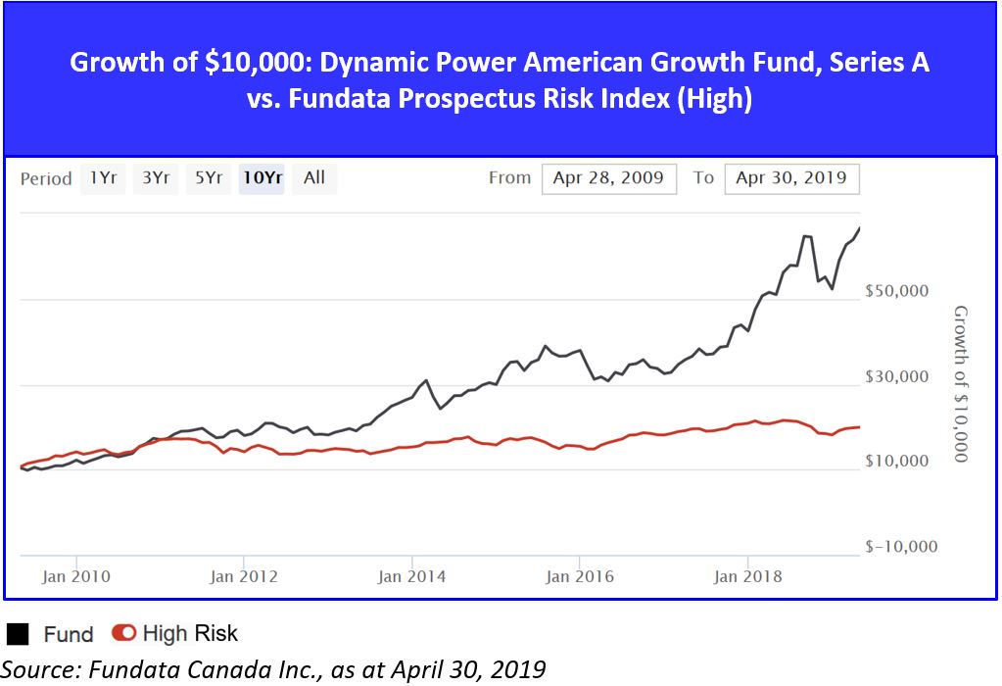
Task: Click the From date field
Action: 607,178
